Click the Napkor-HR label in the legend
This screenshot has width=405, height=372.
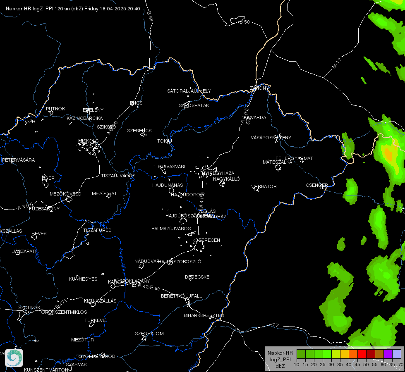(280, 353)
